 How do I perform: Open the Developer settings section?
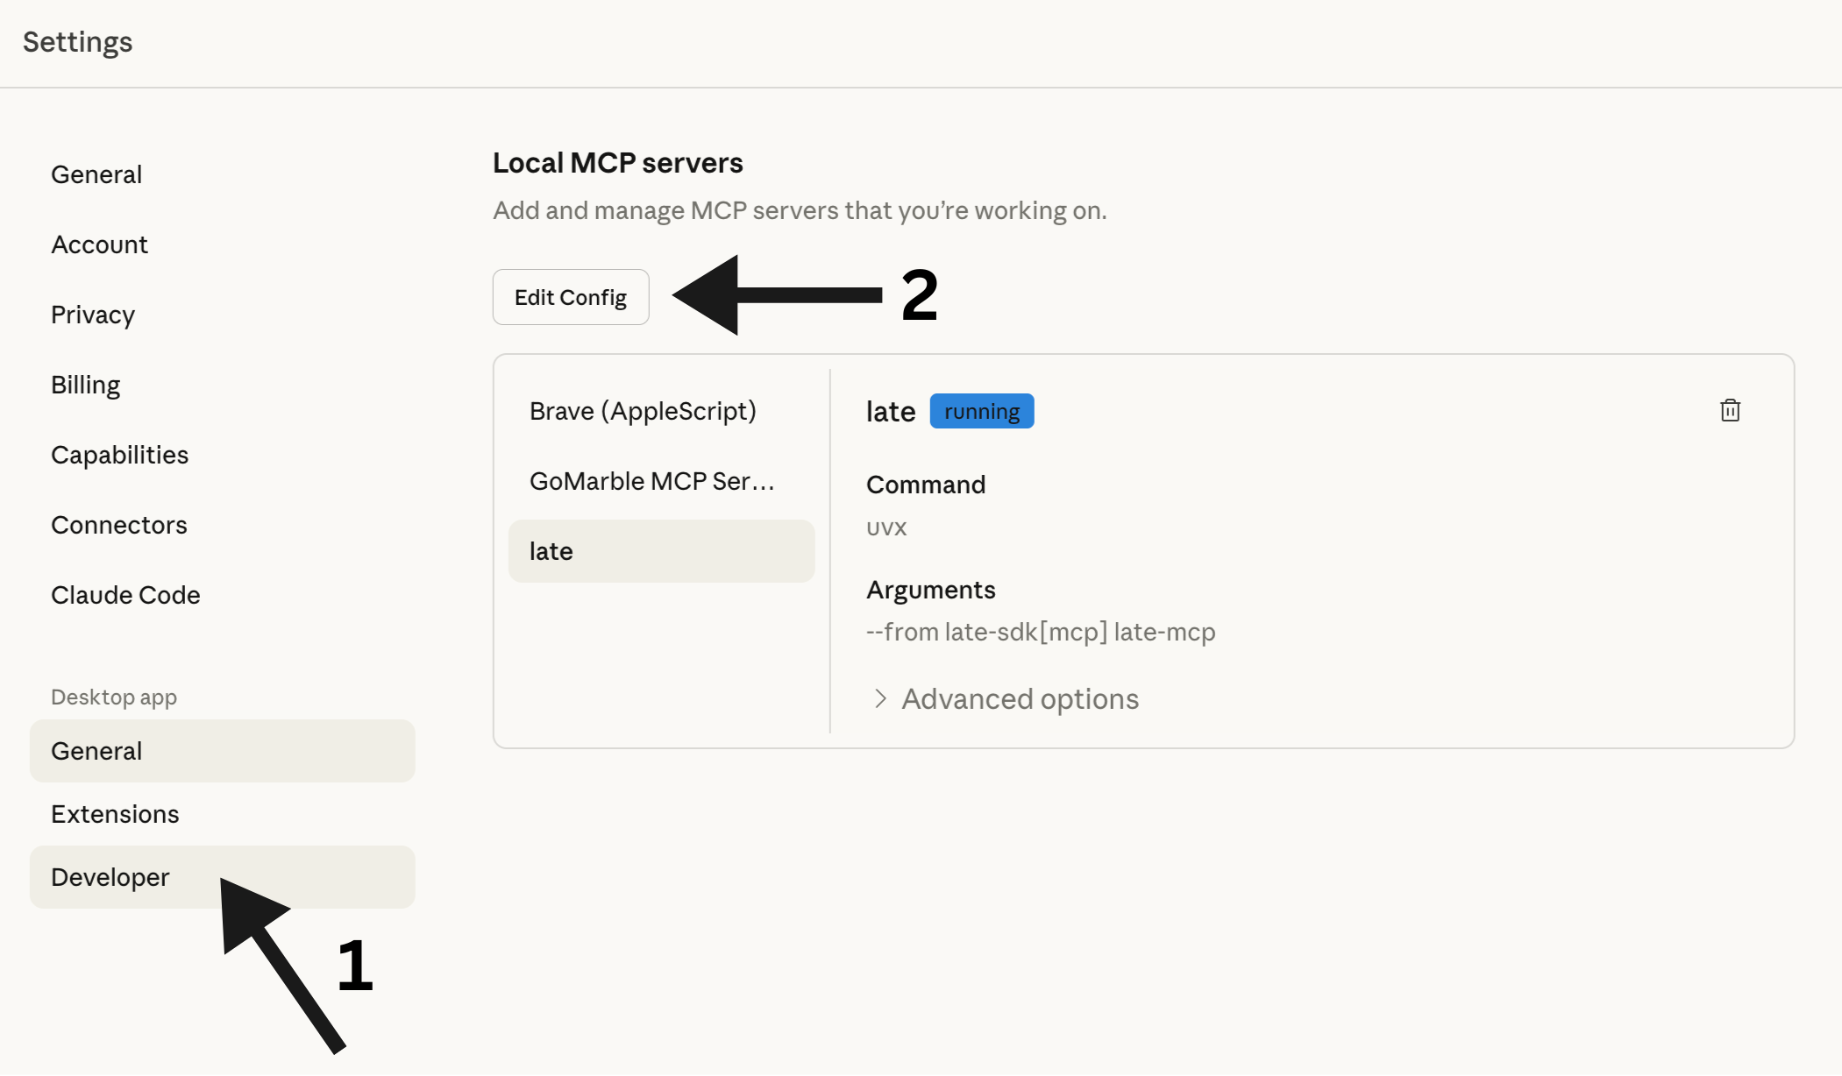pos(110,876)
